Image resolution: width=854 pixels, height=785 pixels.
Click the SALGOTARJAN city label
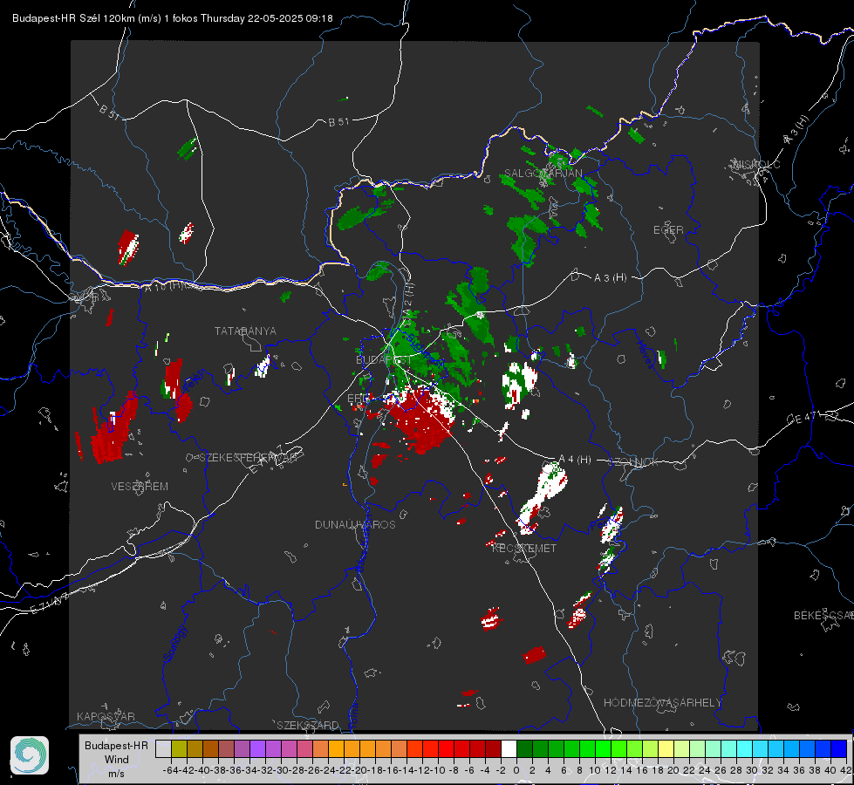543,174
